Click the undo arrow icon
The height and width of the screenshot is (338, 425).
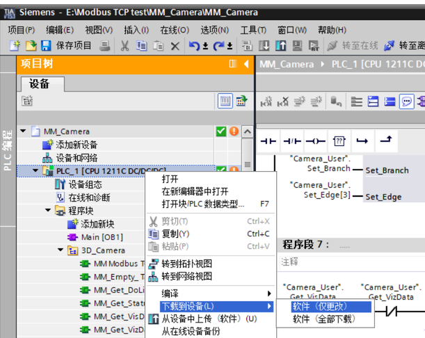194,46
